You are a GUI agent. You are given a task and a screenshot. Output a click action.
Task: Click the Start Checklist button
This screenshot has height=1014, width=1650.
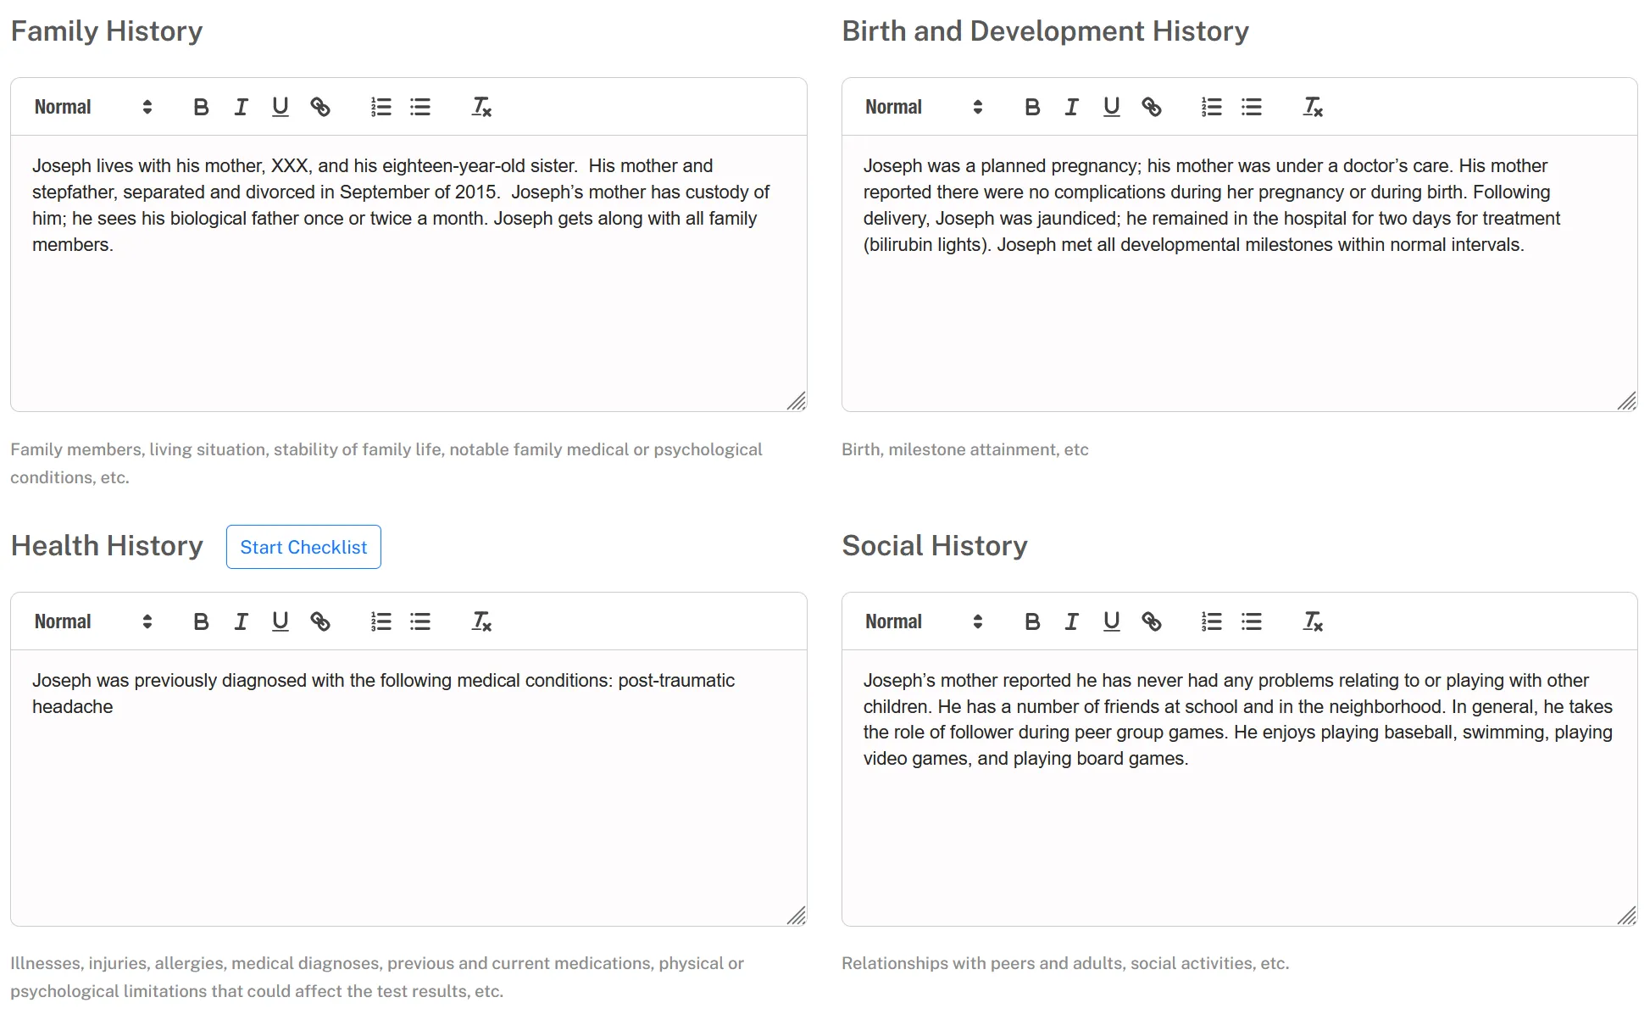303,547
